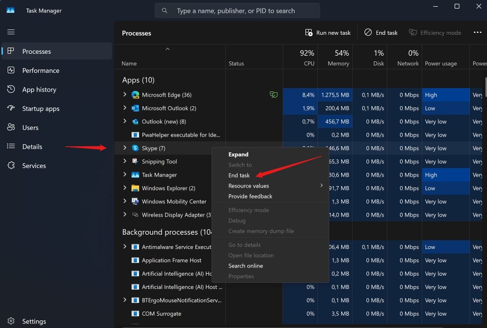Click the Microsoft Edge app icon
Screen dimensions: 487x328
[x=135, y=95]
